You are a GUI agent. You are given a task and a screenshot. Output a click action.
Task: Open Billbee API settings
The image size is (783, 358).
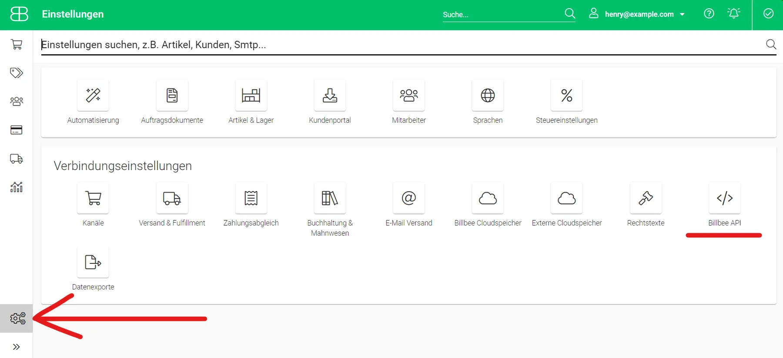pos(725,198)
